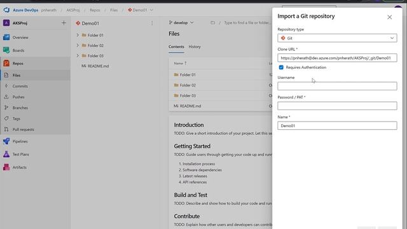Screen dimensions: 407x229
Task: Open the Repository type dropdown
Action: point(337,38)
